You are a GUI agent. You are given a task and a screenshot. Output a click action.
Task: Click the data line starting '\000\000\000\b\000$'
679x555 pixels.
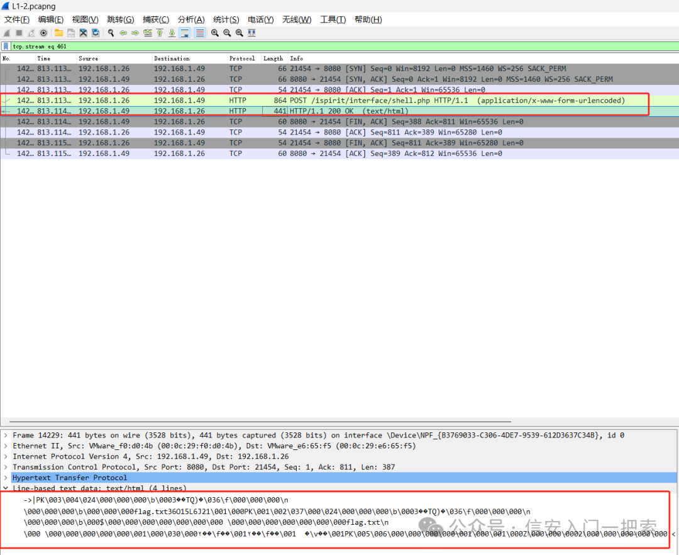tap(206, 522)
